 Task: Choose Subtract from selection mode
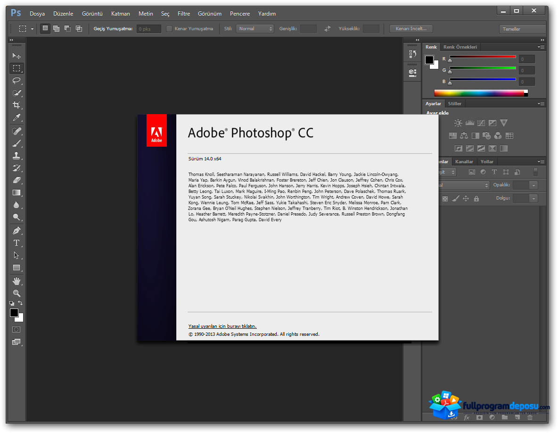[x=67, y=28]
